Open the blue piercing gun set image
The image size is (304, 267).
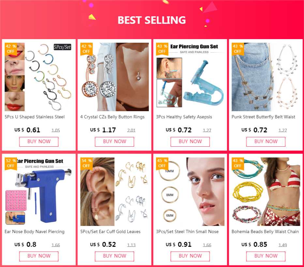[x=39, y=192]
